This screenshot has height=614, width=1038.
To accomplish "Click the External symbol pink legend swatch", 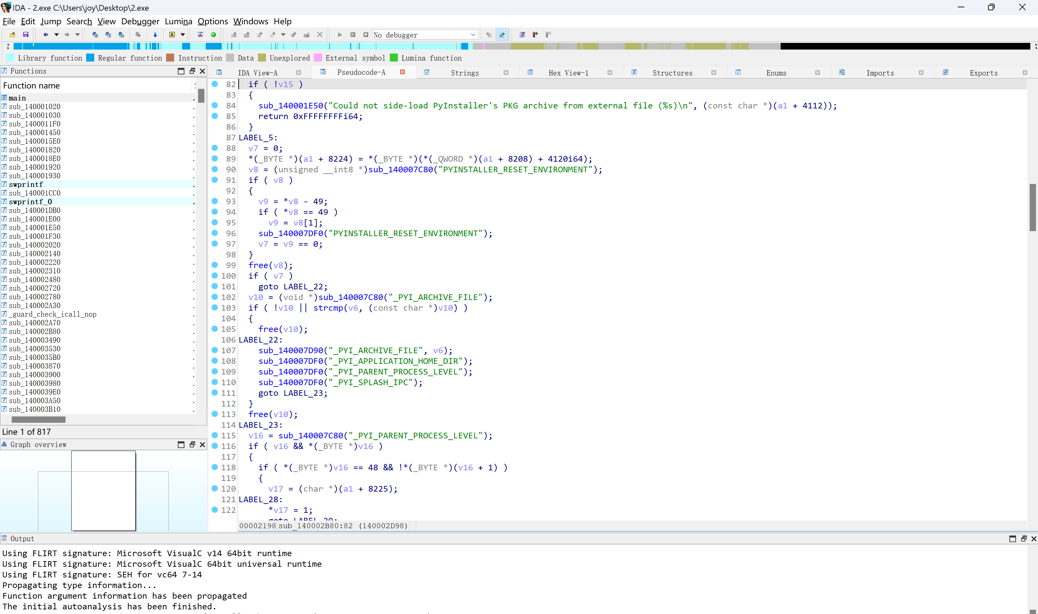I will click(318, 58).
